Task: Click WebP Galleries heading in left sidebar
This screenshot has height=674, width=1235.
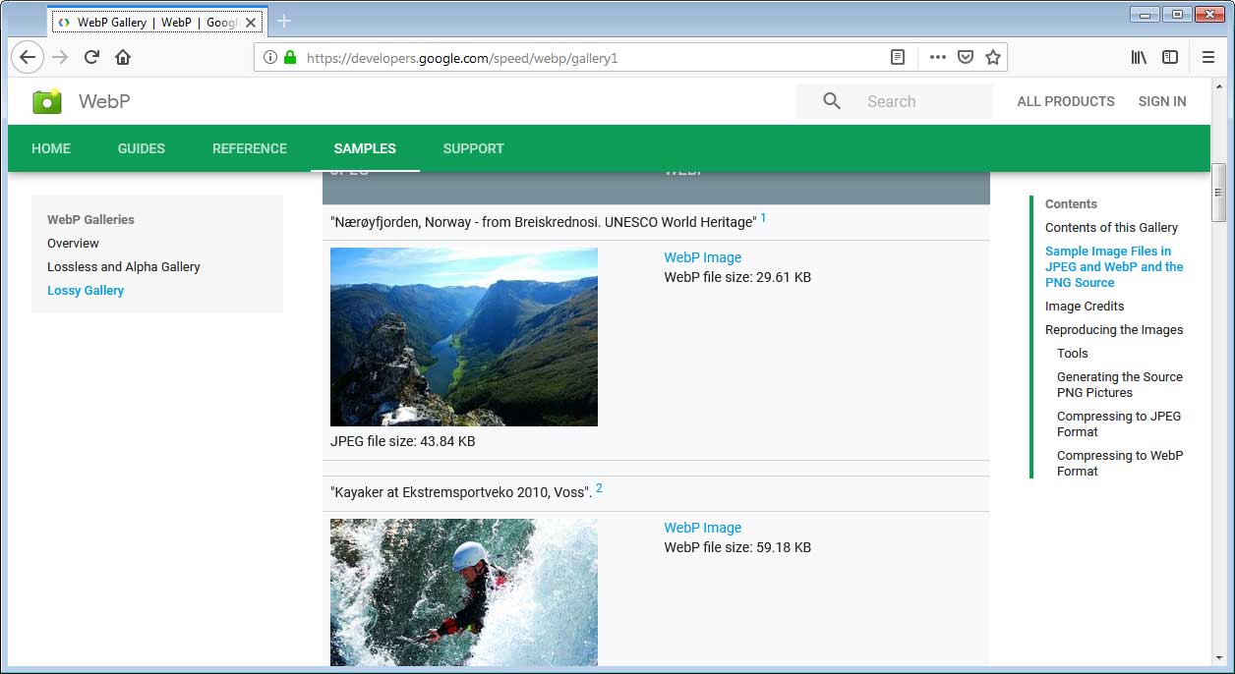Action: coord(90,219)
